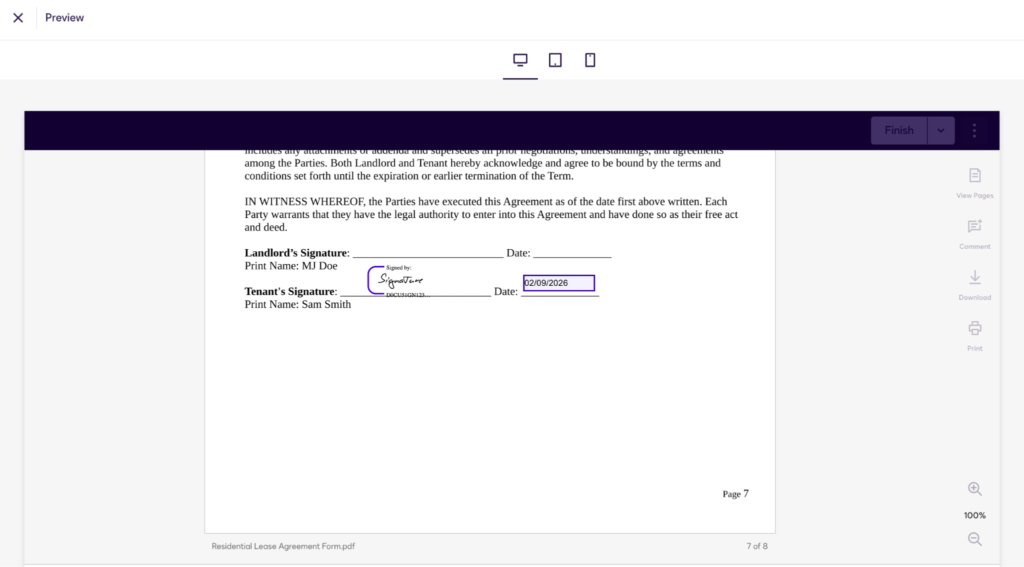Add a Comment to the document
The image size is (1024, 567).
click(x=974, y=234)
